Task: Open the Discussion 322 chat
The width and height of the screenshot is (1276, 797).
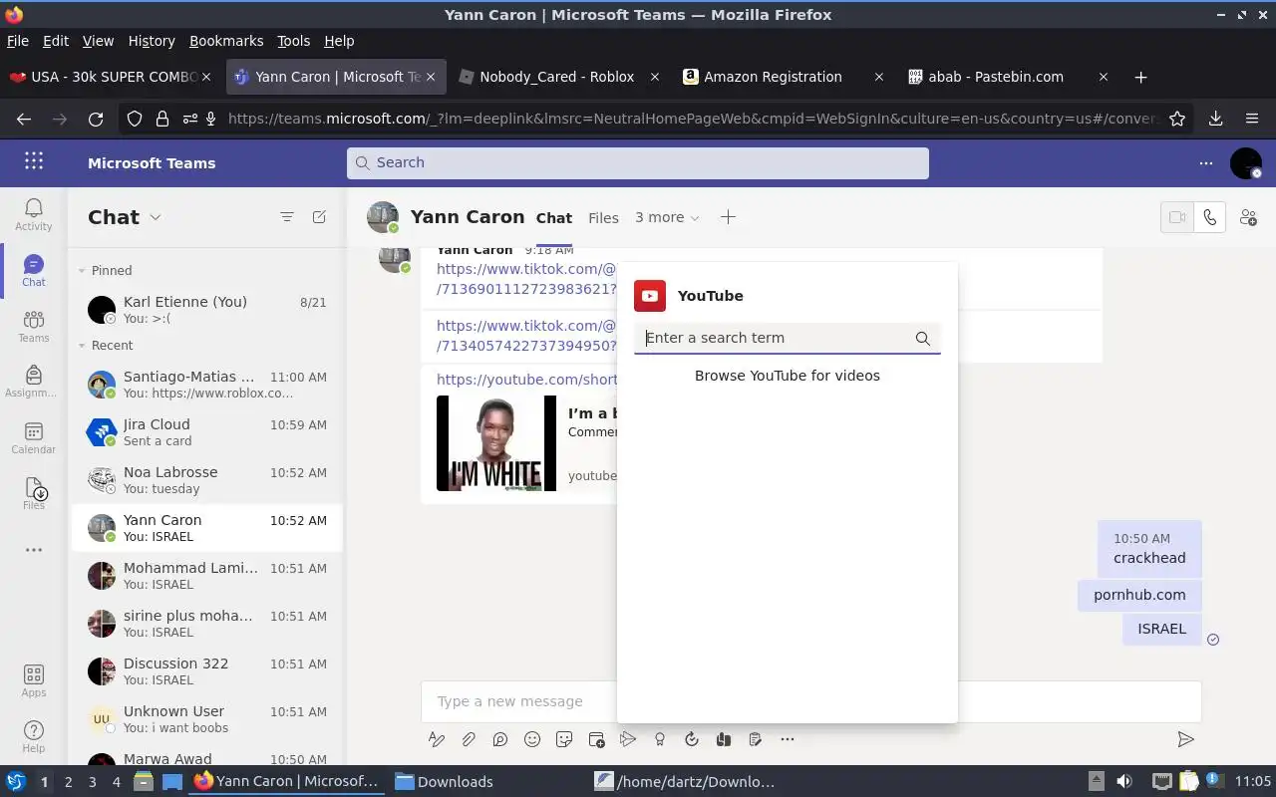Action: point(206,671)
